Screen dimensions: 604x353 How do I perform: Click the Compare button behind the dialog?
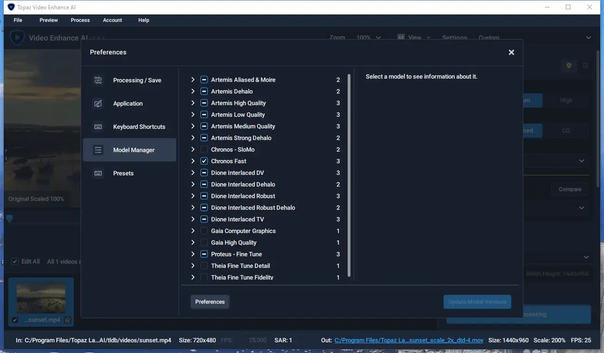pyautogui.click(x=570, y=189)
